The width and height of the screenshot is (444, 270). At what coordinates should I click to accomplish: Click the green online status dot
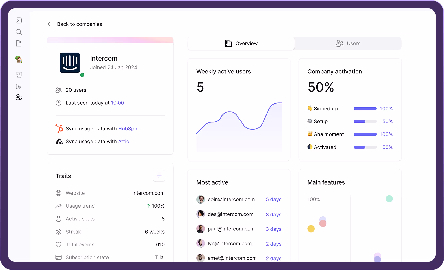click(82, 75)
